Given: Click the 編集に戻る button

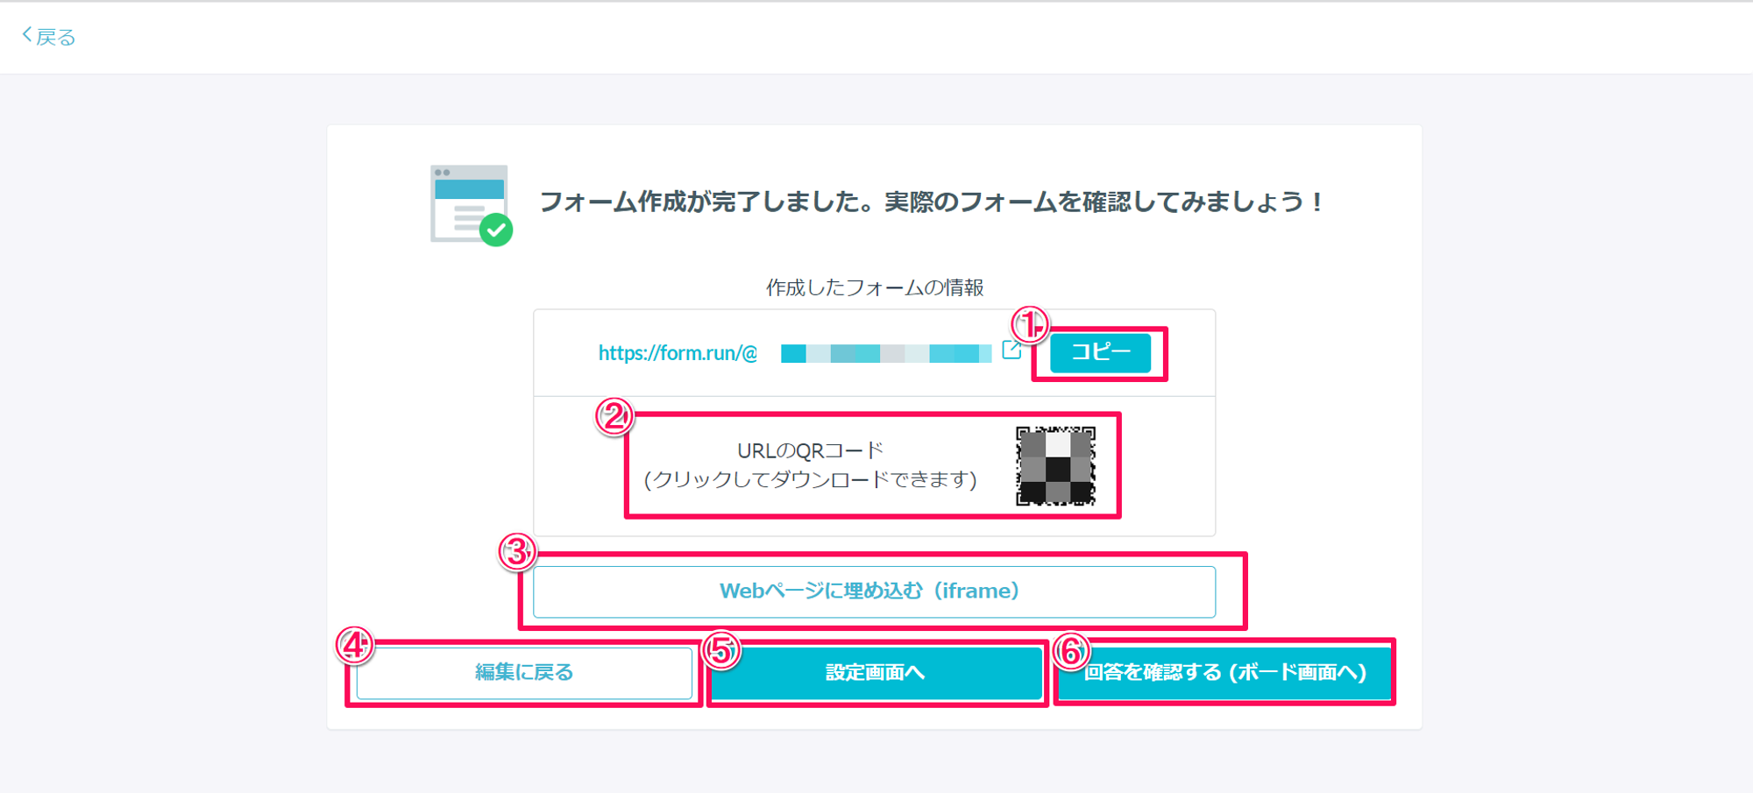Looking at the screenshot, I should pyautogui.click(x=524, y=672).
